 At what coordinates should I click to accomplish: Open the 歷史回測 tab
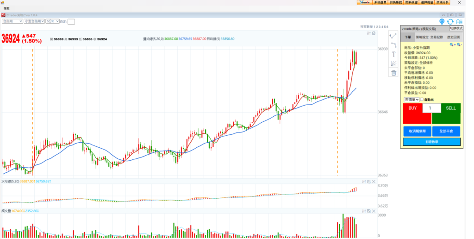[453, 37]
